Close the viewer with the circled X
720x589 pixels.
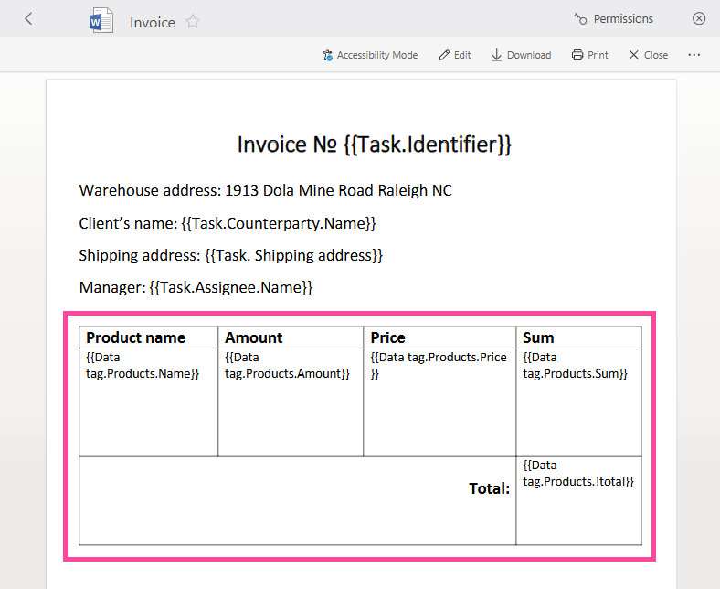pos(699,19)
